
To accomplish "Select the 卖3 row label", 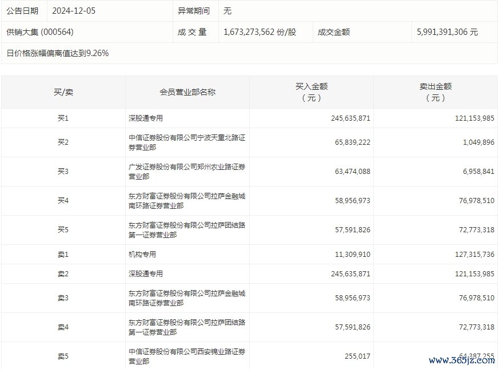I will point(63,298).
